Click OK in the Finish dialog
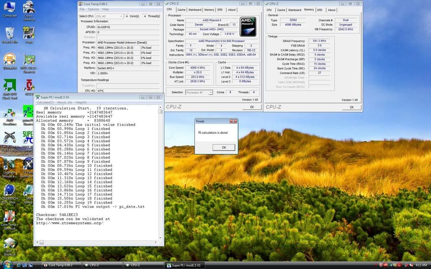The height and width of the screenshot is (269, 431). click(x=224, y=148)
